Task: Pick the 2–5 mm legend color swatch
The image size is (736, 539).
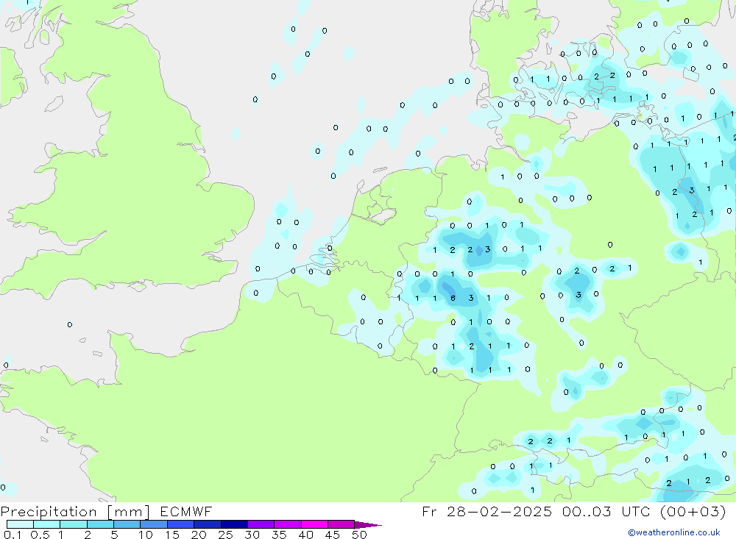Action: [100, 524]
